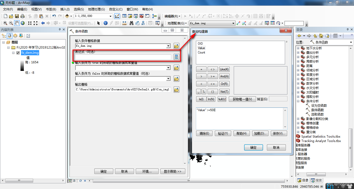Go back to previous extent arrow

43,23
